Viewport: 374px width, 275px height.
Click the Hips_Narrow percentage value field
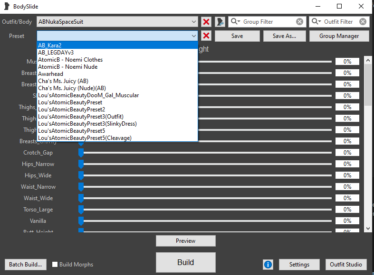click(x=347, y=164)
